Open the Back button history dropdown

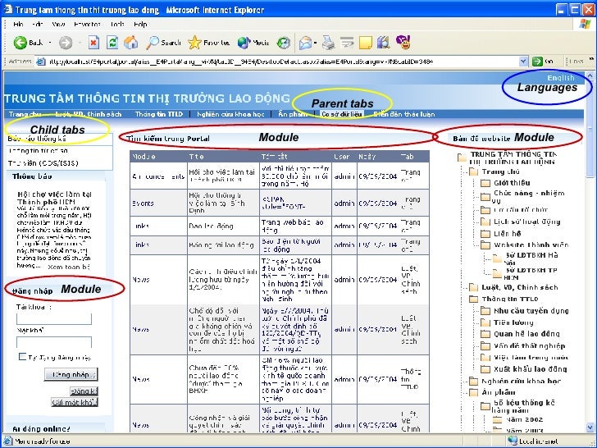(x=50, y=43)
